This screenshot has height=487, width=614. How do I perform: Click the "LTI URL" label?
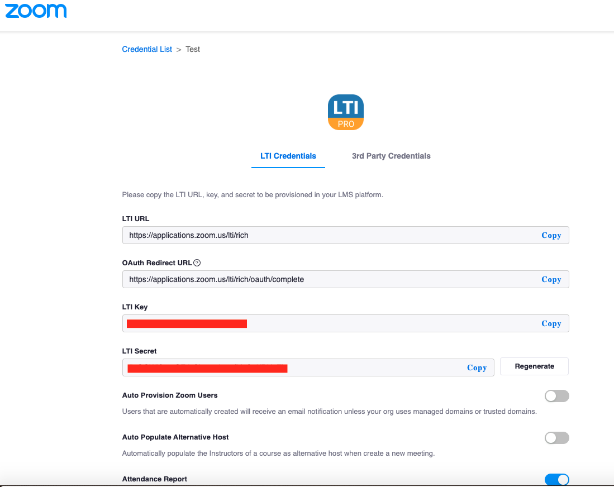click(136, 219)
